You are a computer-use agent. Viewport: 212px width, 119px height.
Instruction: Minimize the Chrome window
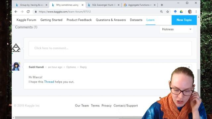[178, 3]
